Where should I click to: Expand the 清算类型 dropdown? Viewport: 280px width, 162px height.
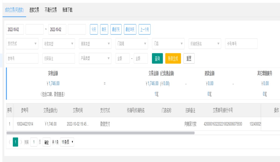(x=95, y=44)
